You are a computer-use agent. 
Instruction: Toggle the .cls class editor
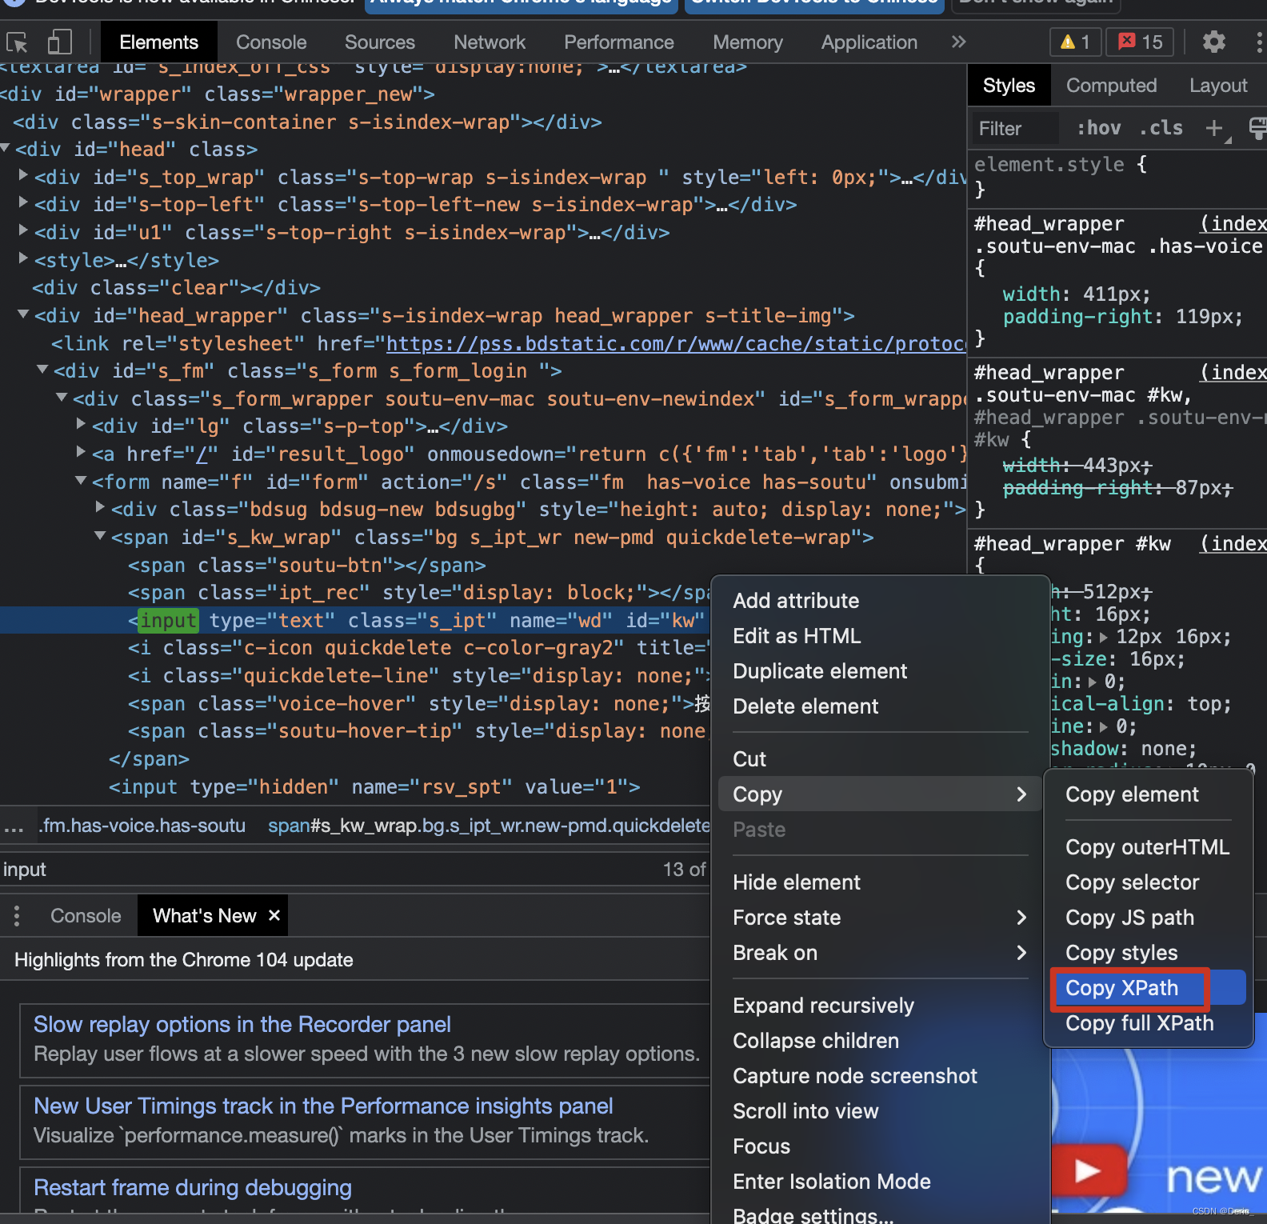(x=1161, y=128)
